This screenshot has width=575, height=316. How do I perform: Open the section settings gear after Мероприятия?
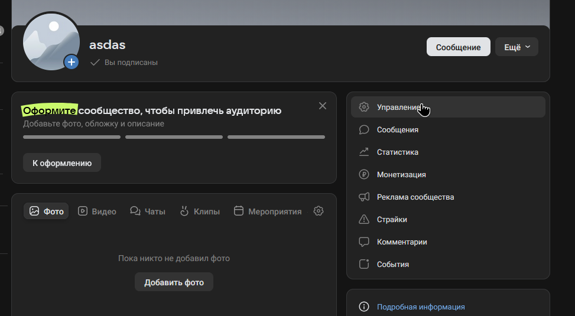coord(319,211)
